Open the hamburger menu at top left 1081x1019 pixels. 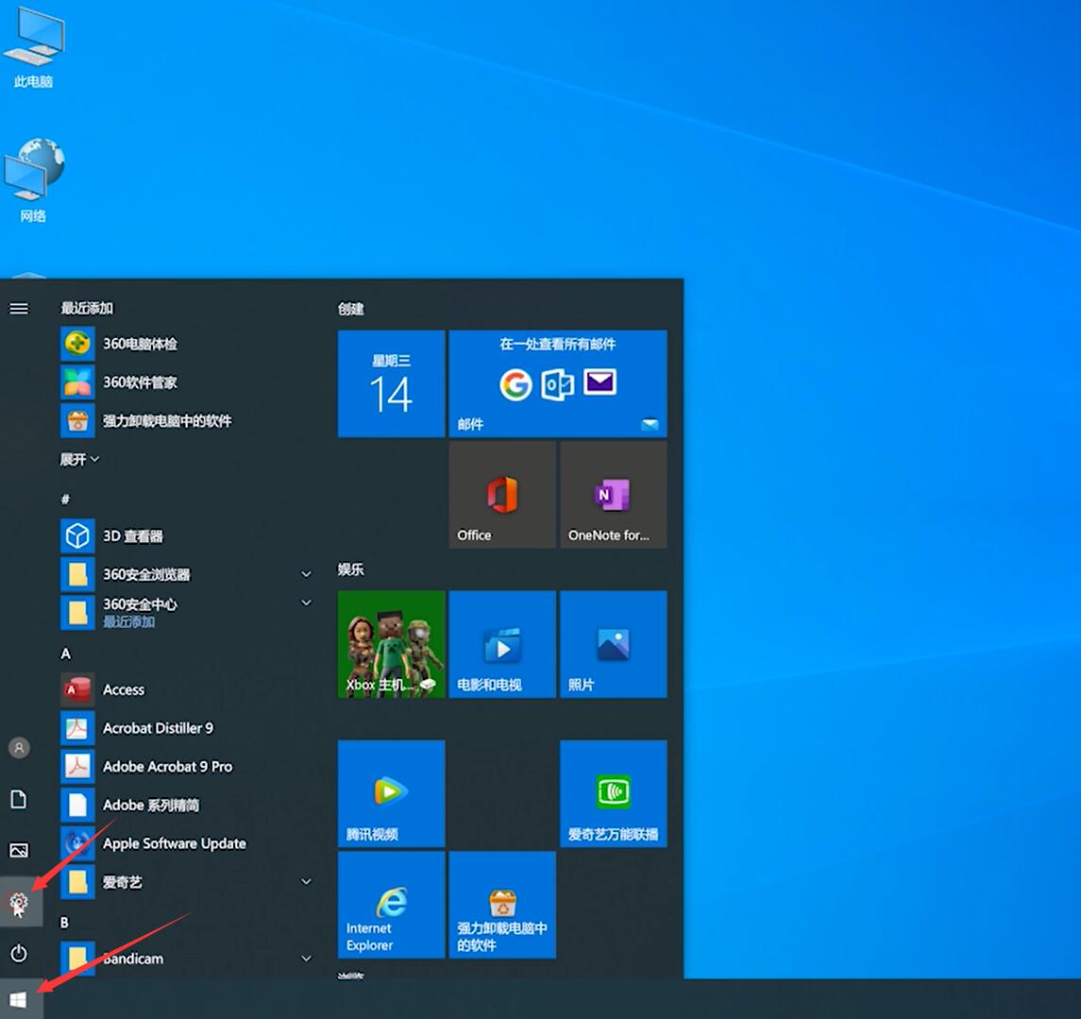19,308
